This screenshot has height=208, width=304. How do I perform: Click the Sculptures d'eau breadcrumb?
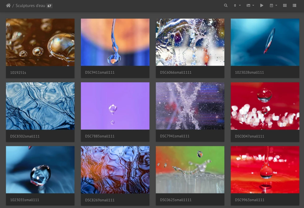pos(30,6)
